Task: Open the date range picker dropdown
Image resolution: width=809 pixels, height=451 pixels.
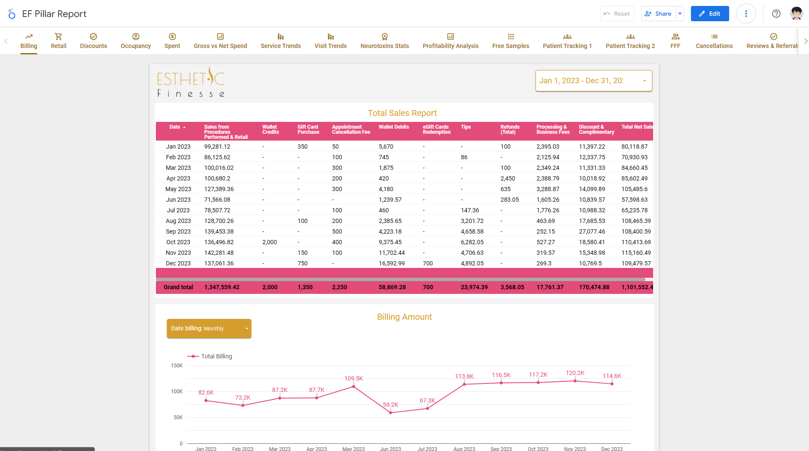Action: click(x=594, y=81)
